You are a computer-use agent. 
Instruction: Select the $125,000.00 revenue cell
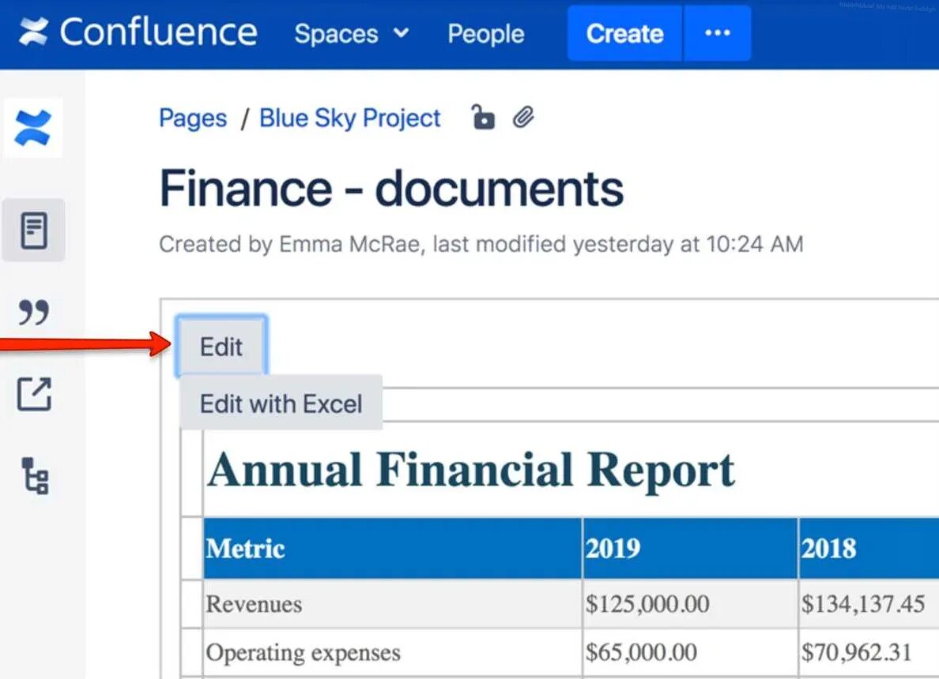click(690, 604)
